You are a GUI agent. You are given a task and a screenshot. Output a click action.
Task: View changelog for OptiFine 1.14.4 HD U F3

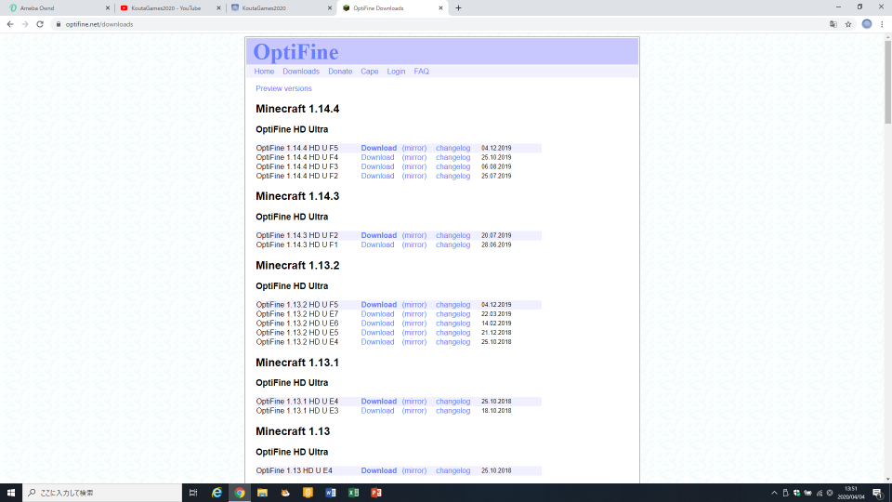click(453, 166)
